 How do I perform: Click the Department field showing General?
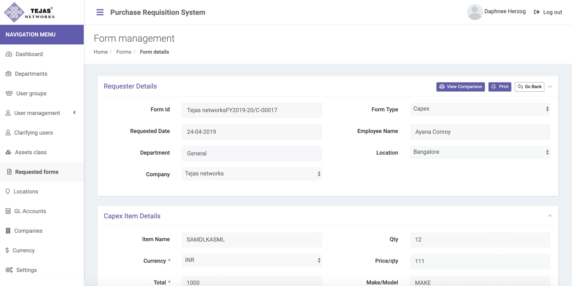[x=252, y=153]
